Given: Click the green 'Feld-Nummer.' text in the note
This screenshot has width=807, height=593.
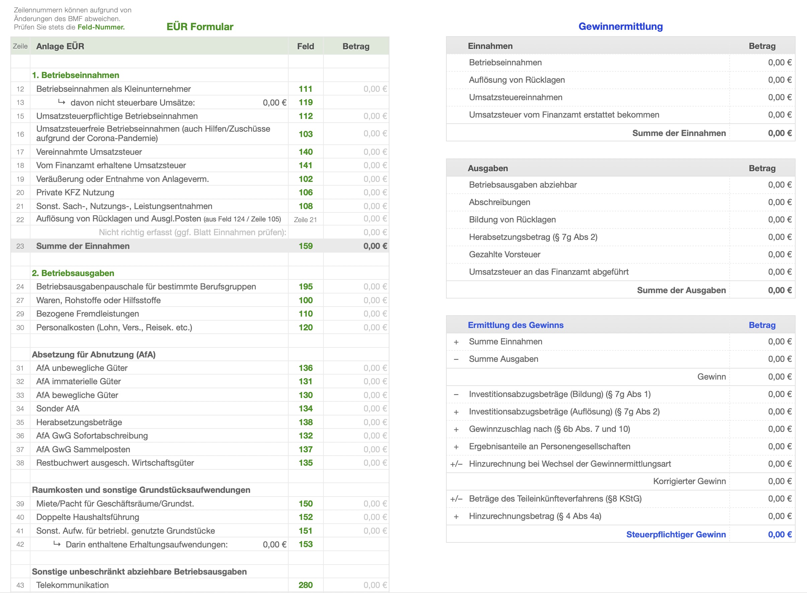Looking at the screenshot, I should (x=101, y=27).
